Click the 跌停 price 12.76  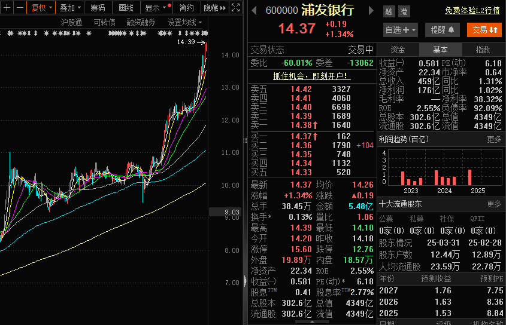tap(363, 249)
